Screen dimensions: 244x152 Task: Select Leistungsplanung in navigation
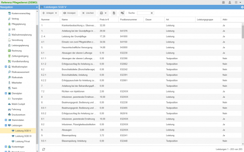(x=18, y=45)
